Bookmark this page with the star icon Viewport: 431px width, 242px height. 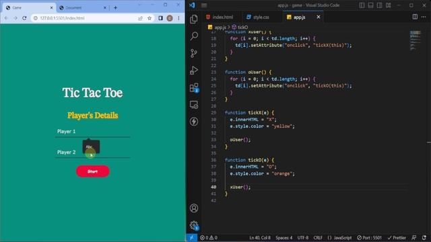(150, 18)
